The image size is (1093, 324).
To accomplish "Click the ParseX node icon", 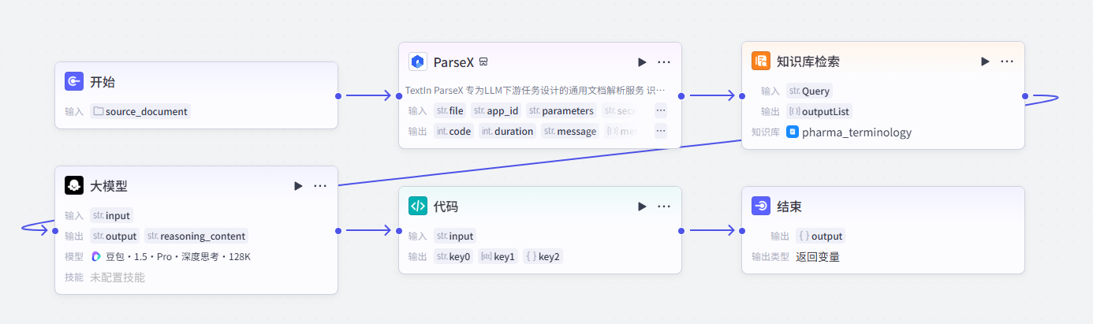I will click(418, 61).
